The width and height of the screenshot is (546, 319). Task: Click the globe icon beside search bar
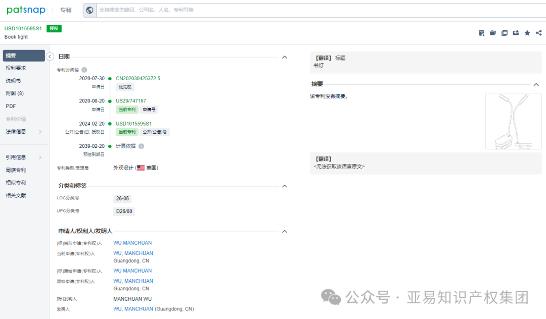coord(89,10)
